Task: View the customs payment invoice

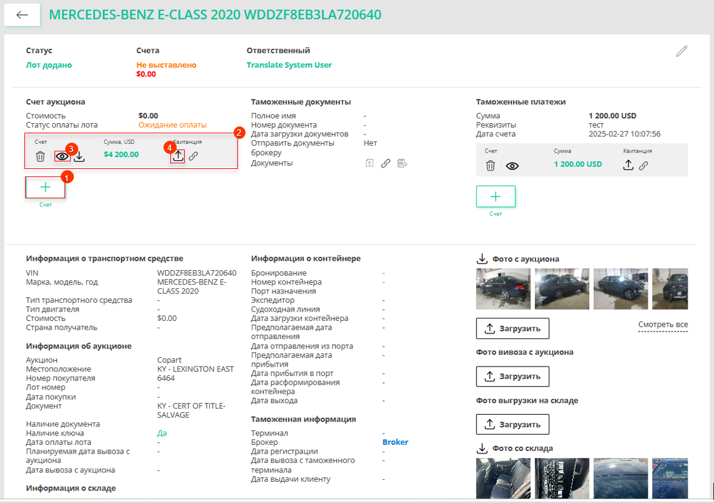Action: click(x=512, y=166)
